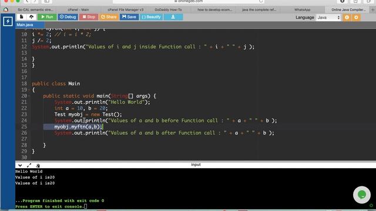
Task: Click '...Program finished with exit code 0' text
Action: click(60, 200)
